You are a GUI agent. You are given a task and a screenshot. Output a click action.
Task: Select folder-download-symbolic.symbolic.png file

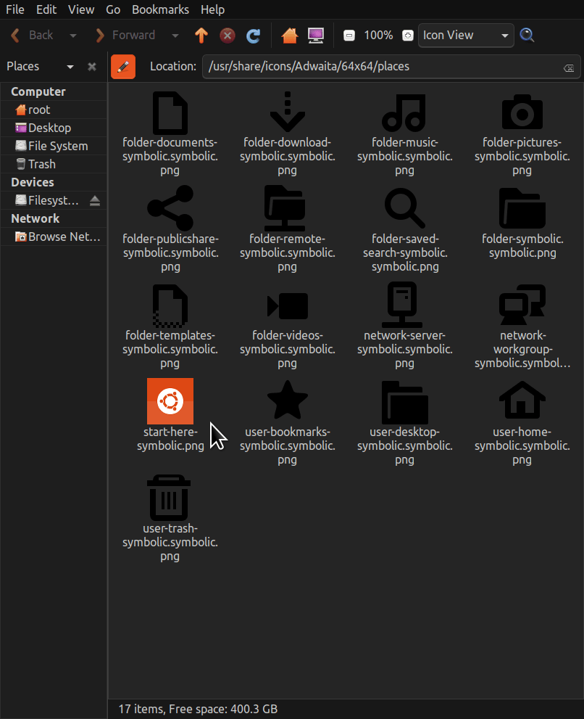tap(287, 133)
